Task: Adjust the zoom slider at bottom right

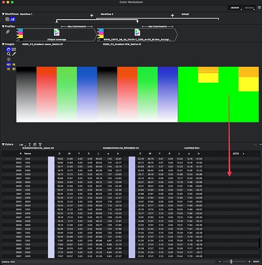Action: tap(231, 261)
